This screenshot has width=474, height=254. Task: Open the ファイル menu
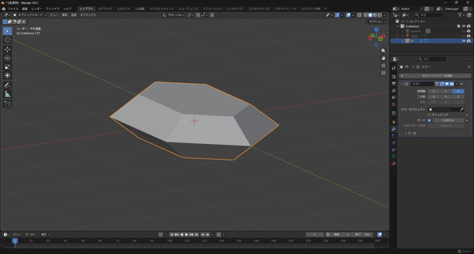pyautogui.click(x=13, y=9)
